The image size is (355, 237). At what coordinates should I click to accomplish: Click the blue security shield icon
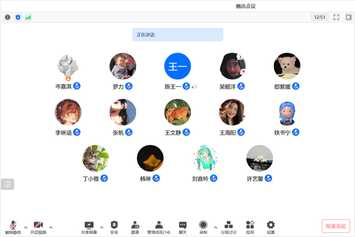click(18, 17)
